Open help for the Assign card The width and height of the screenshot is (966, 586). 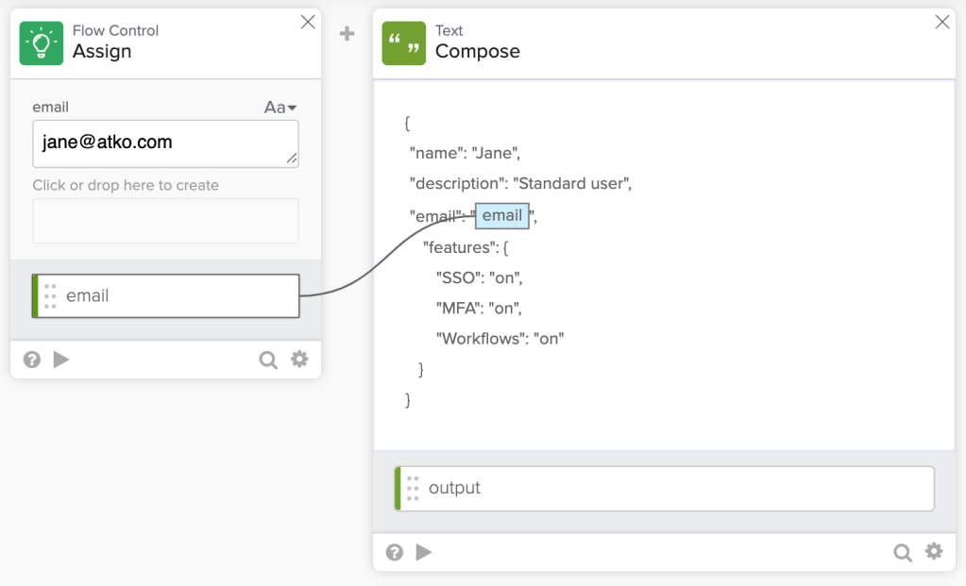coord(31,360)
